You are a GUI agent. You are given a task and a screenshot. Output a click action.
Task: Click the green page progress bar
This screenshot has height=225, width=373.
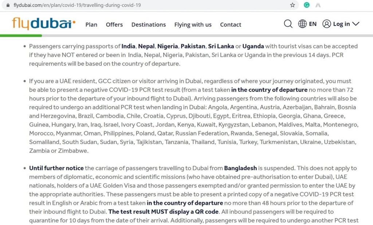21,36
